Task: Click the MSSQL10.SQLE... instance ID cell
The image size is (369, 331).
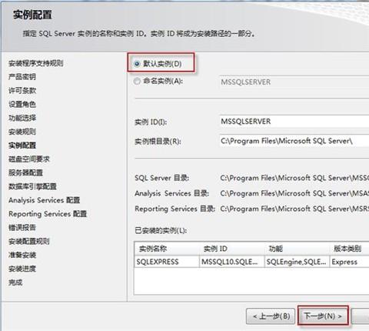Action: (x=231, y=262)
